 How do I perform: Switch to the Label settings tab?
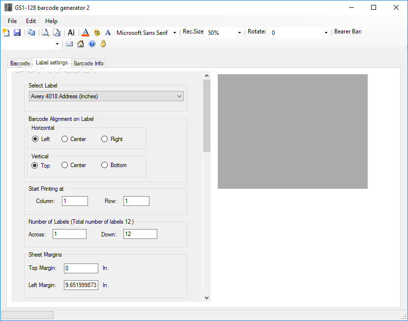pyautogui.click(x=52, y=62)
